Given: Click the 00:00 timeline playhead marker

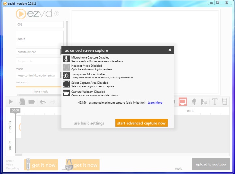Looking at the screenshot, I should coord(15,110).
